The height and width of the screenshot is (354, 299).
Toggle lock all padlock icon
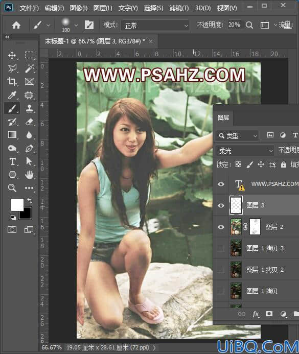[284, 164]
